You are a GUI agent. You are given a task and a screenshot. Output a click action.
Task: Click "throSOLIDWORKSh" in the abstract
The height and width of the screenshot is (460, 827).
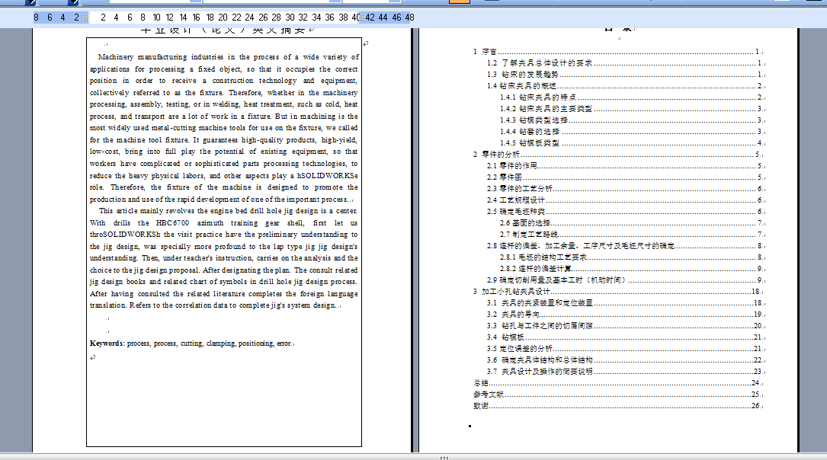(125, 235)
